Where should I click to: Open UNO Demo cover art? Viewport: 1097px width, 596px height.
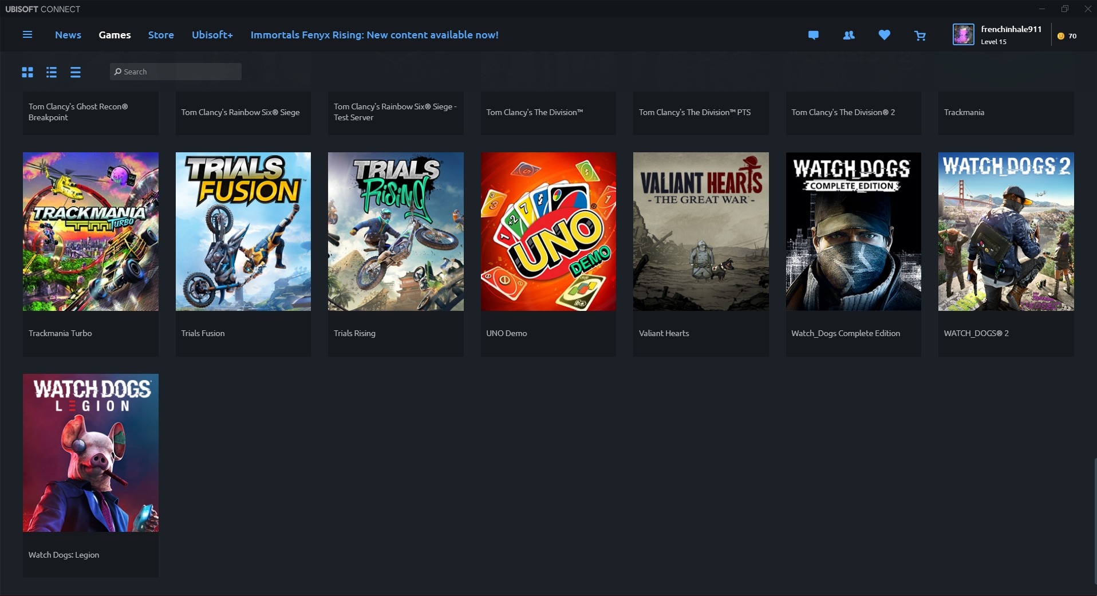tap(548, 231)
